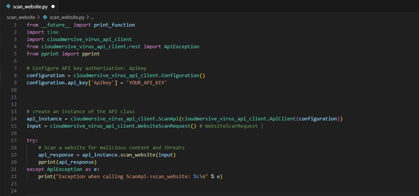This screenshot has width=419, height=196.
Task: Click the second 'pprint' on line 5
Action: tap(91, 54)
